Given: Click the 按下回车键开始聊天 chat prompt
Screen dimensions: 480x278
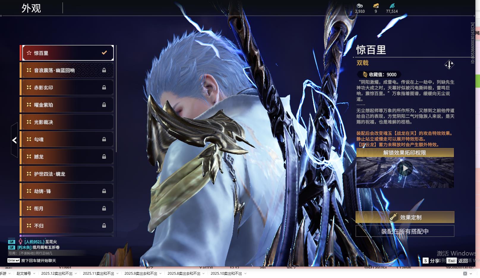Looking at the screenshot, I should point(39,261).
